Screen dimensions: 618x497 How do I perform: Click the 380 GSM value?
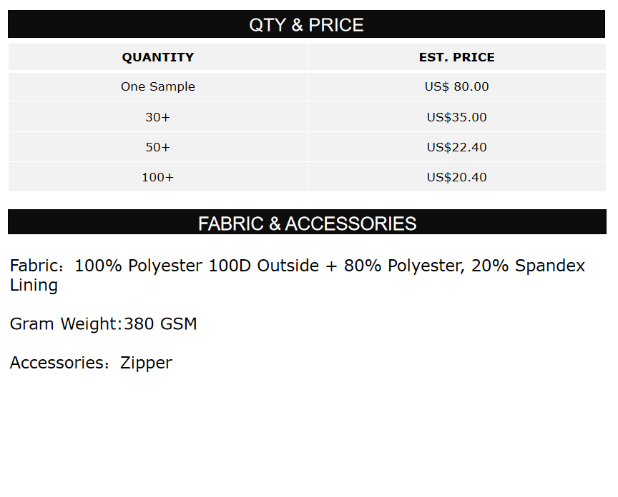point(161,324)
